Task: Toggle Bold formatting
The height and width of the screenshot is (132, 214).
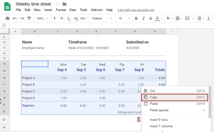Action: coord(136,18)
